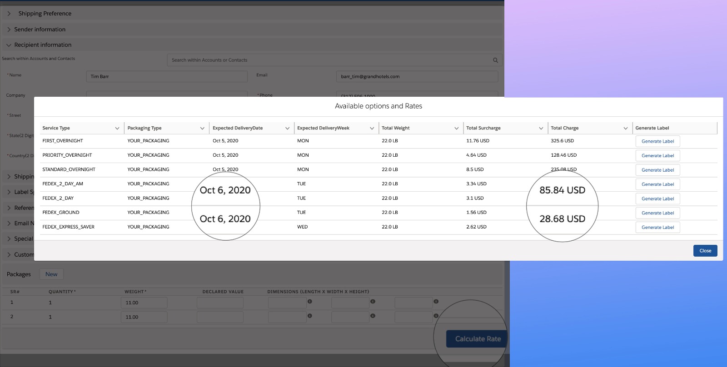Open Service Type column sort chevron

coord(117,128)
